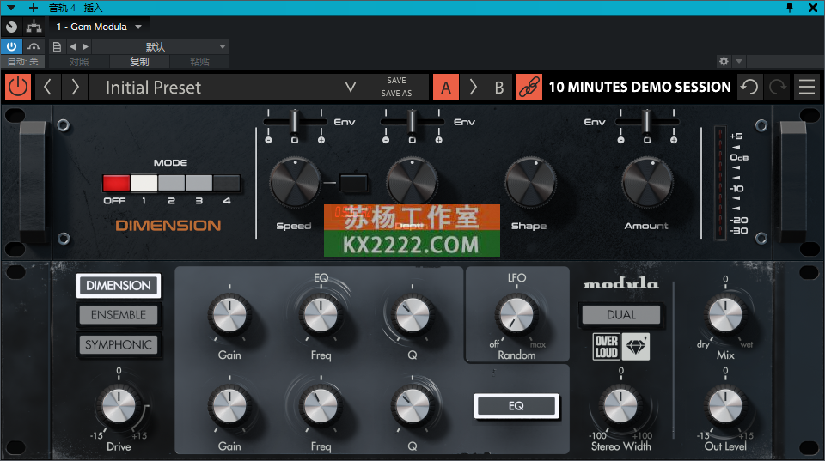Open the 1 - Gem Modula plugin dropdown
The image size is (825, 461).
(99, 27)
